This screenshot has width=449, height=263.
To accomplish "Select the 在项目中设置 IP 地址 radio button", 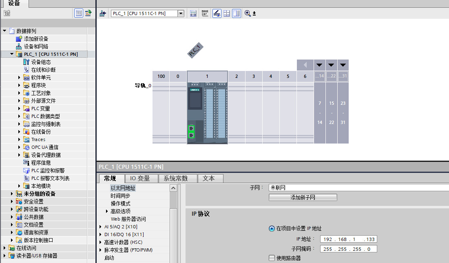I will [x=272, y=228].
